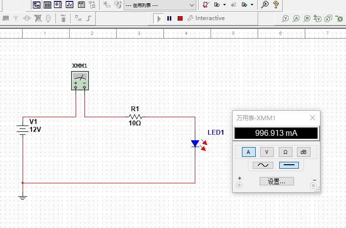This screenshot has height=228, width=346.
Task: Open the Find examples magnifier icon
Action: 265,4
